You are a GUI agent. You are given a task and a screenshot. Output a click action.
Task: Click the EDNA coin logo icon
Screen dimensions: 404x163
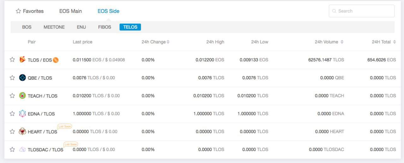(x=22, y=114)
